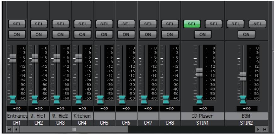The image size is (275, 134).
Task: Click the teal fader knob on STIN2
Action: (243, 100)
